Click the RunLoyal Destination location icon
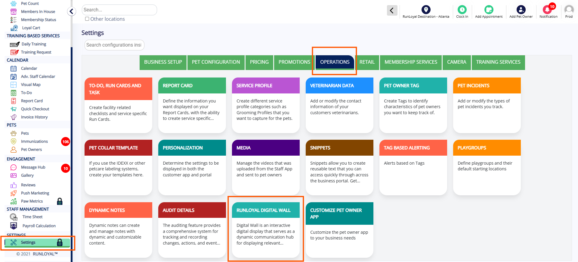The height and width of the screenshot is (262, 578). [426, 10]
